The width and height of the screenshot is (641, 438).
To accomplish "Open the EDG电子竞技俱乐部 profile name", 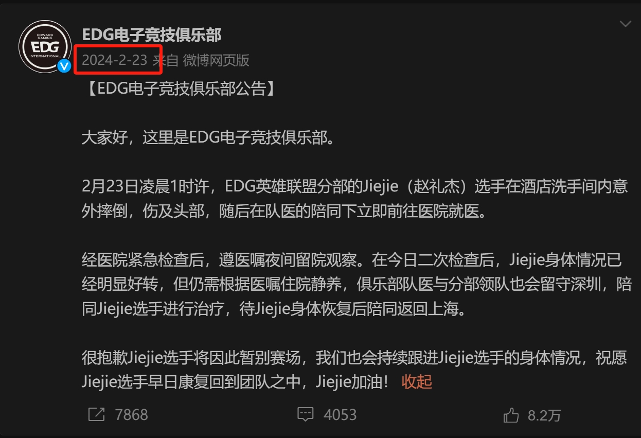I will tap(152, 34).
